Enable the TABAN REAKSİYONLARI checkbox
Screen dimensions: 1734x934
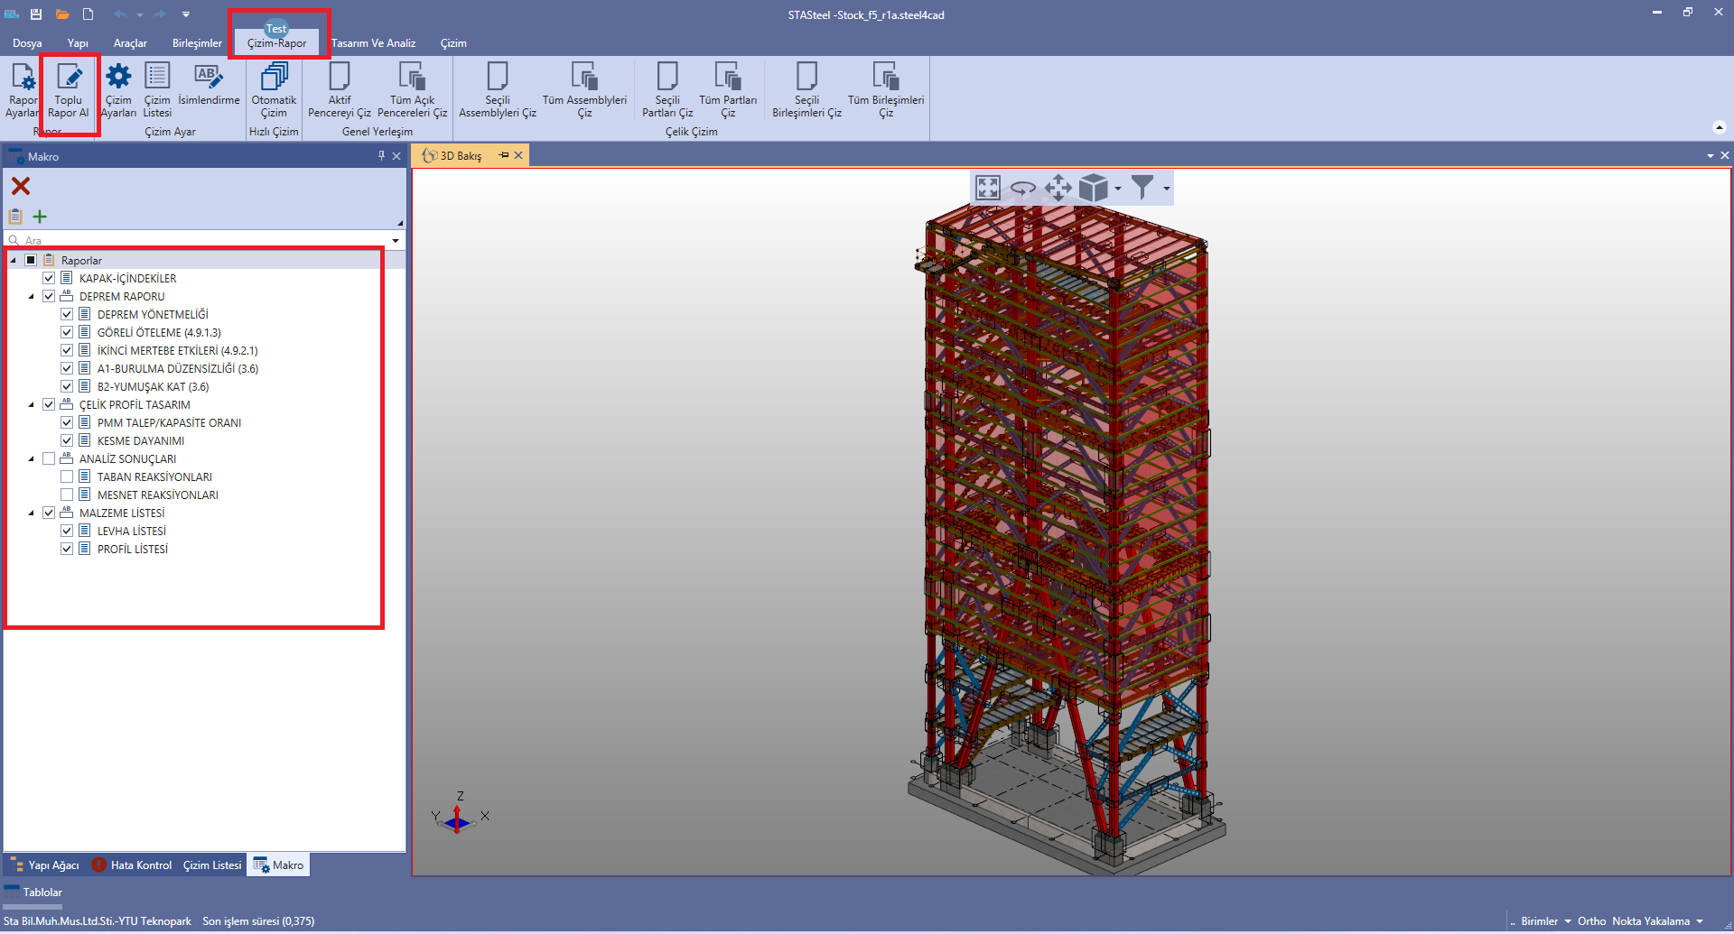[67, 476]
